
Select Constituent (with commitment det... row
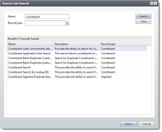tap(77, 49)
